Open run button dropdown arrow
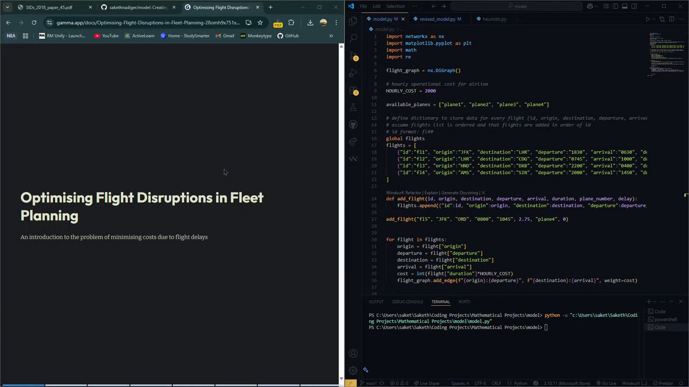The width and height of the screenshot is (689, 387). click(653, 19)
